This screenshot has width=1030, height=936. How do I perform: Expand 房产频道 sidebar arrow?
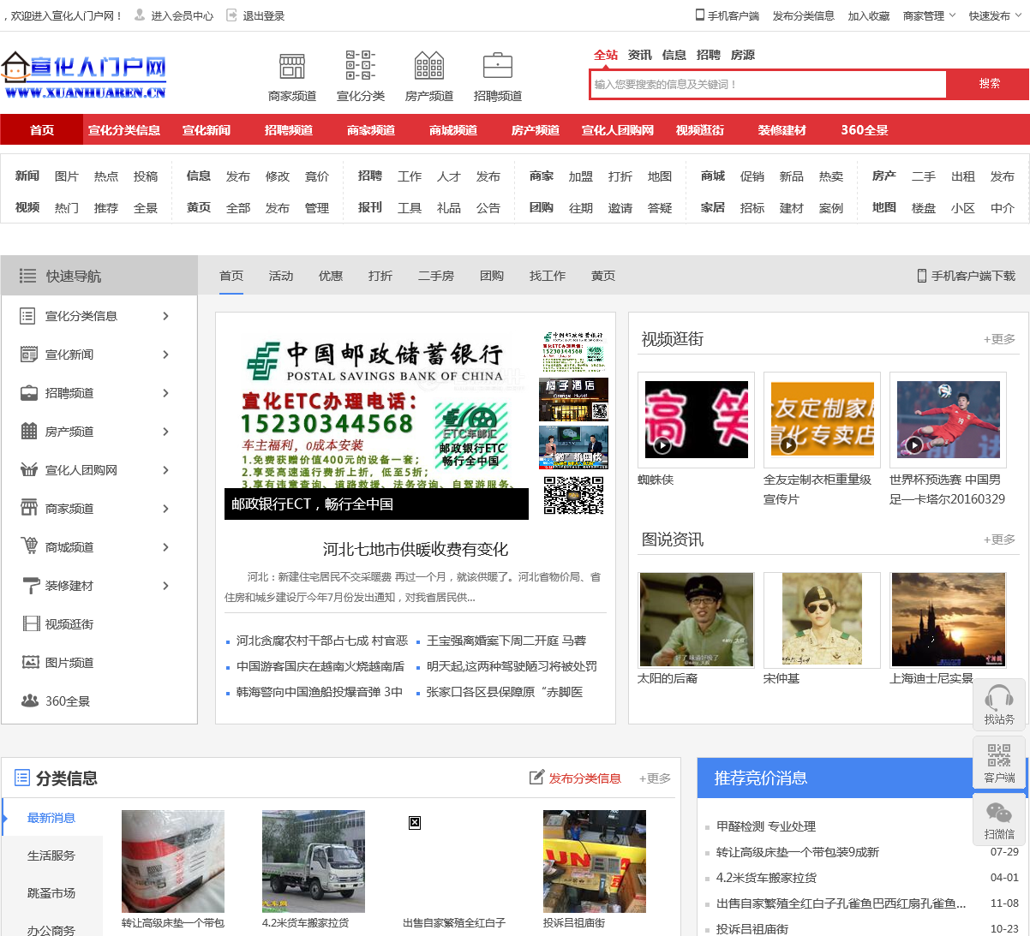click(166, 432)
